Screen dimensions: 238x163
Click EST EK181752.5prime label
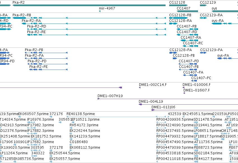tap(46, 137)
